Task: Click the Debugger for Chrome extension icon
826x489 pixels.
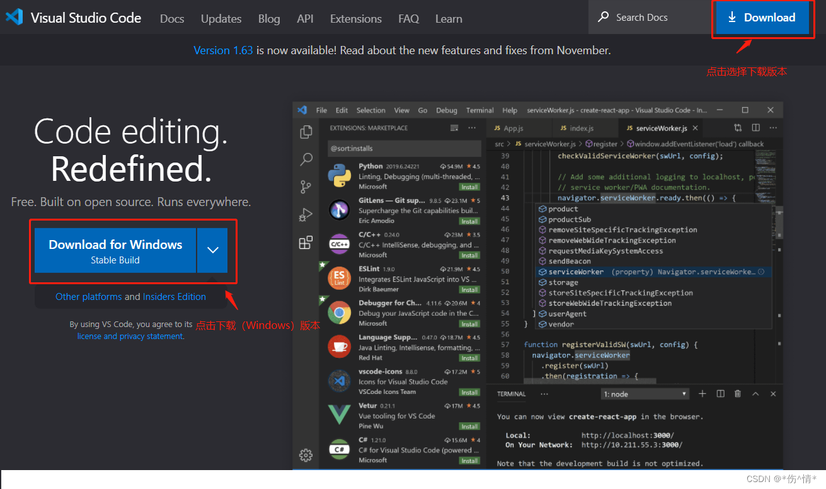Action: pyautogui.click(x=339, y=313)
